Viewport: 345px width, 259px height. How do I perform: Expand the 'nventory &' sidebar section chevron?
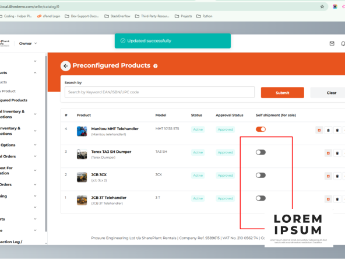(x=35, y=131)
